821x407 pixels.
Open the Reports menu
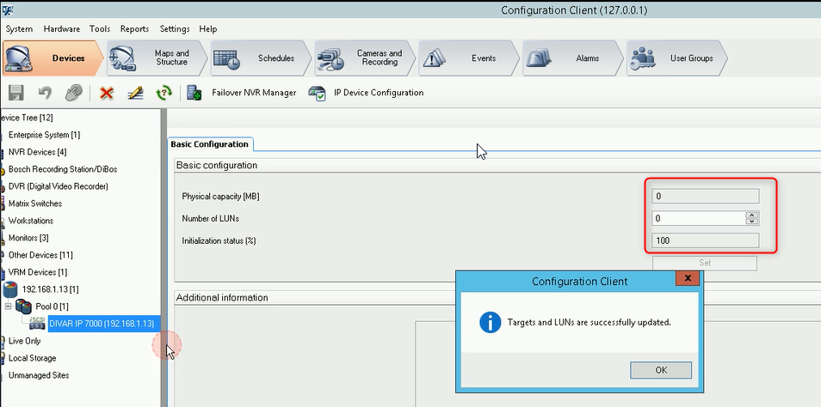tap(134, 28)
